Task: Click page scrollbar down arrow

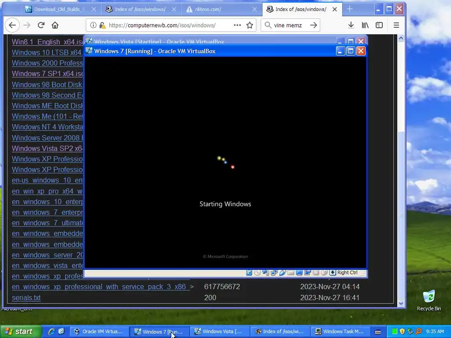Action: [401, 303]
